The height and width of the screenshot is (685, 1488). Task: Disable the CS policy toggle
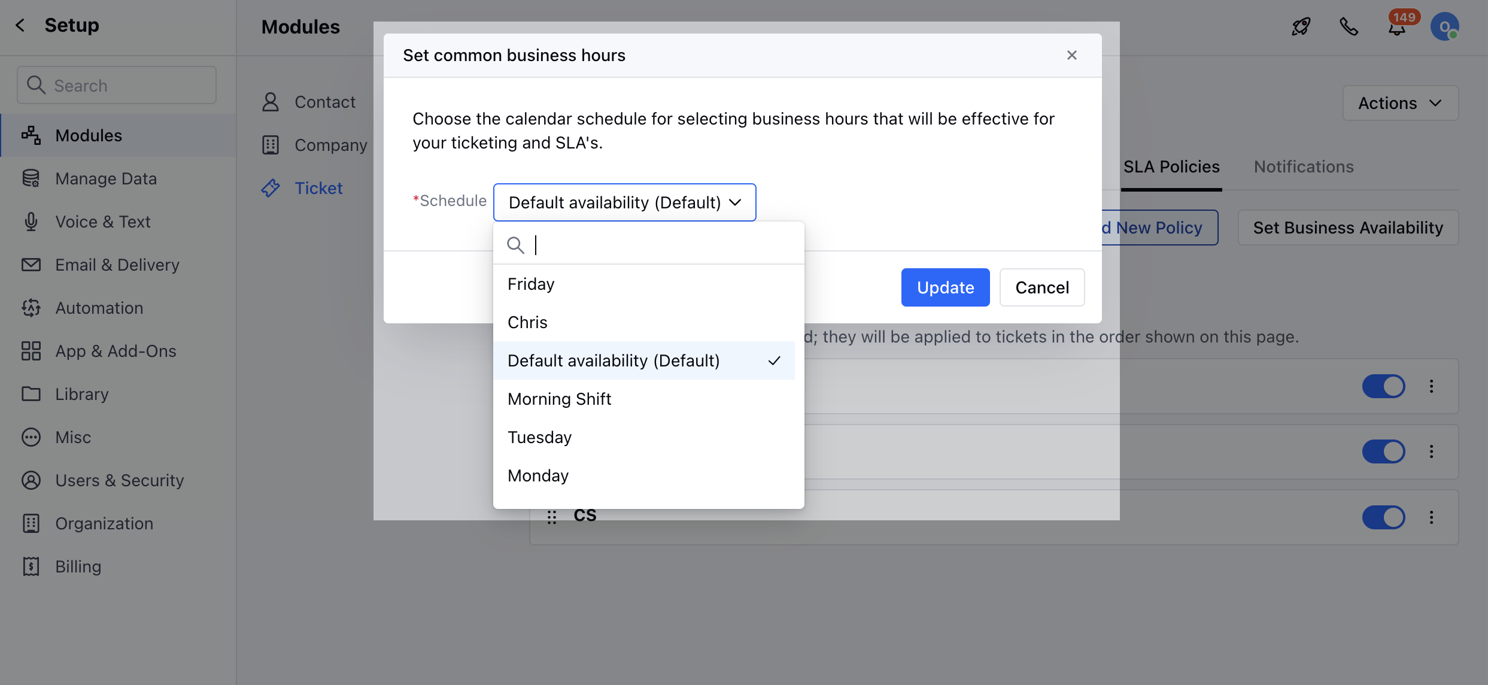point(1383,517)
